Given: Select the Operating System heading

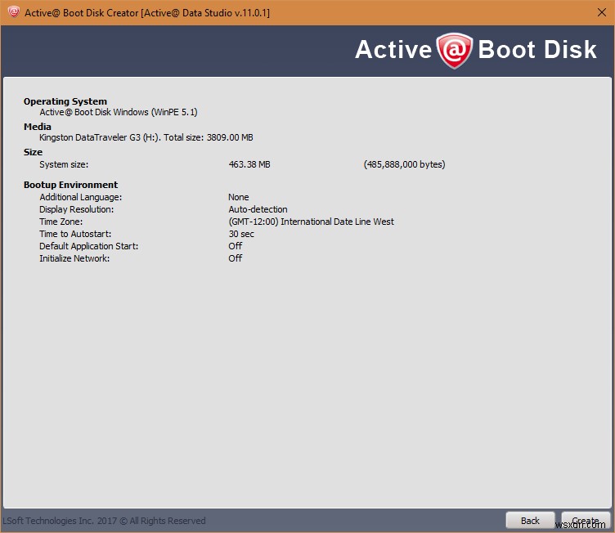Looking at the screenshot, I should click(65, 101).
